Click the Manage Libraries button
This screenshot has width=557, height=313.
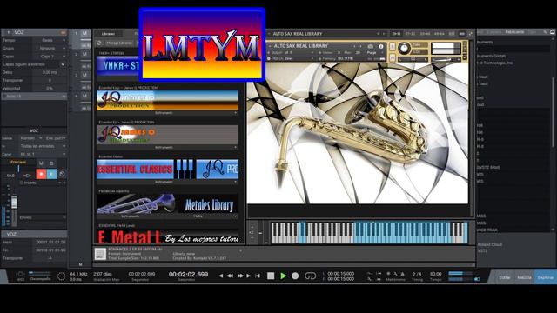tap(120, 43)
